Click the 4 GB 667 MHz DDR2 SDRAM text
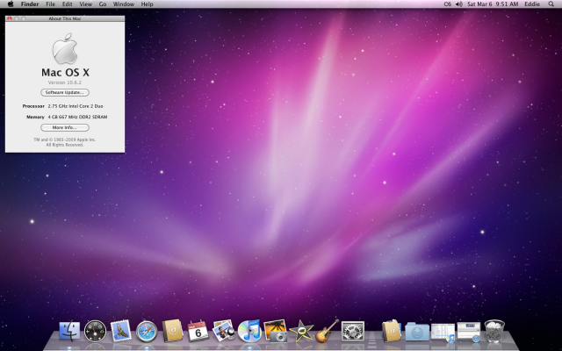 pos(78,117)
